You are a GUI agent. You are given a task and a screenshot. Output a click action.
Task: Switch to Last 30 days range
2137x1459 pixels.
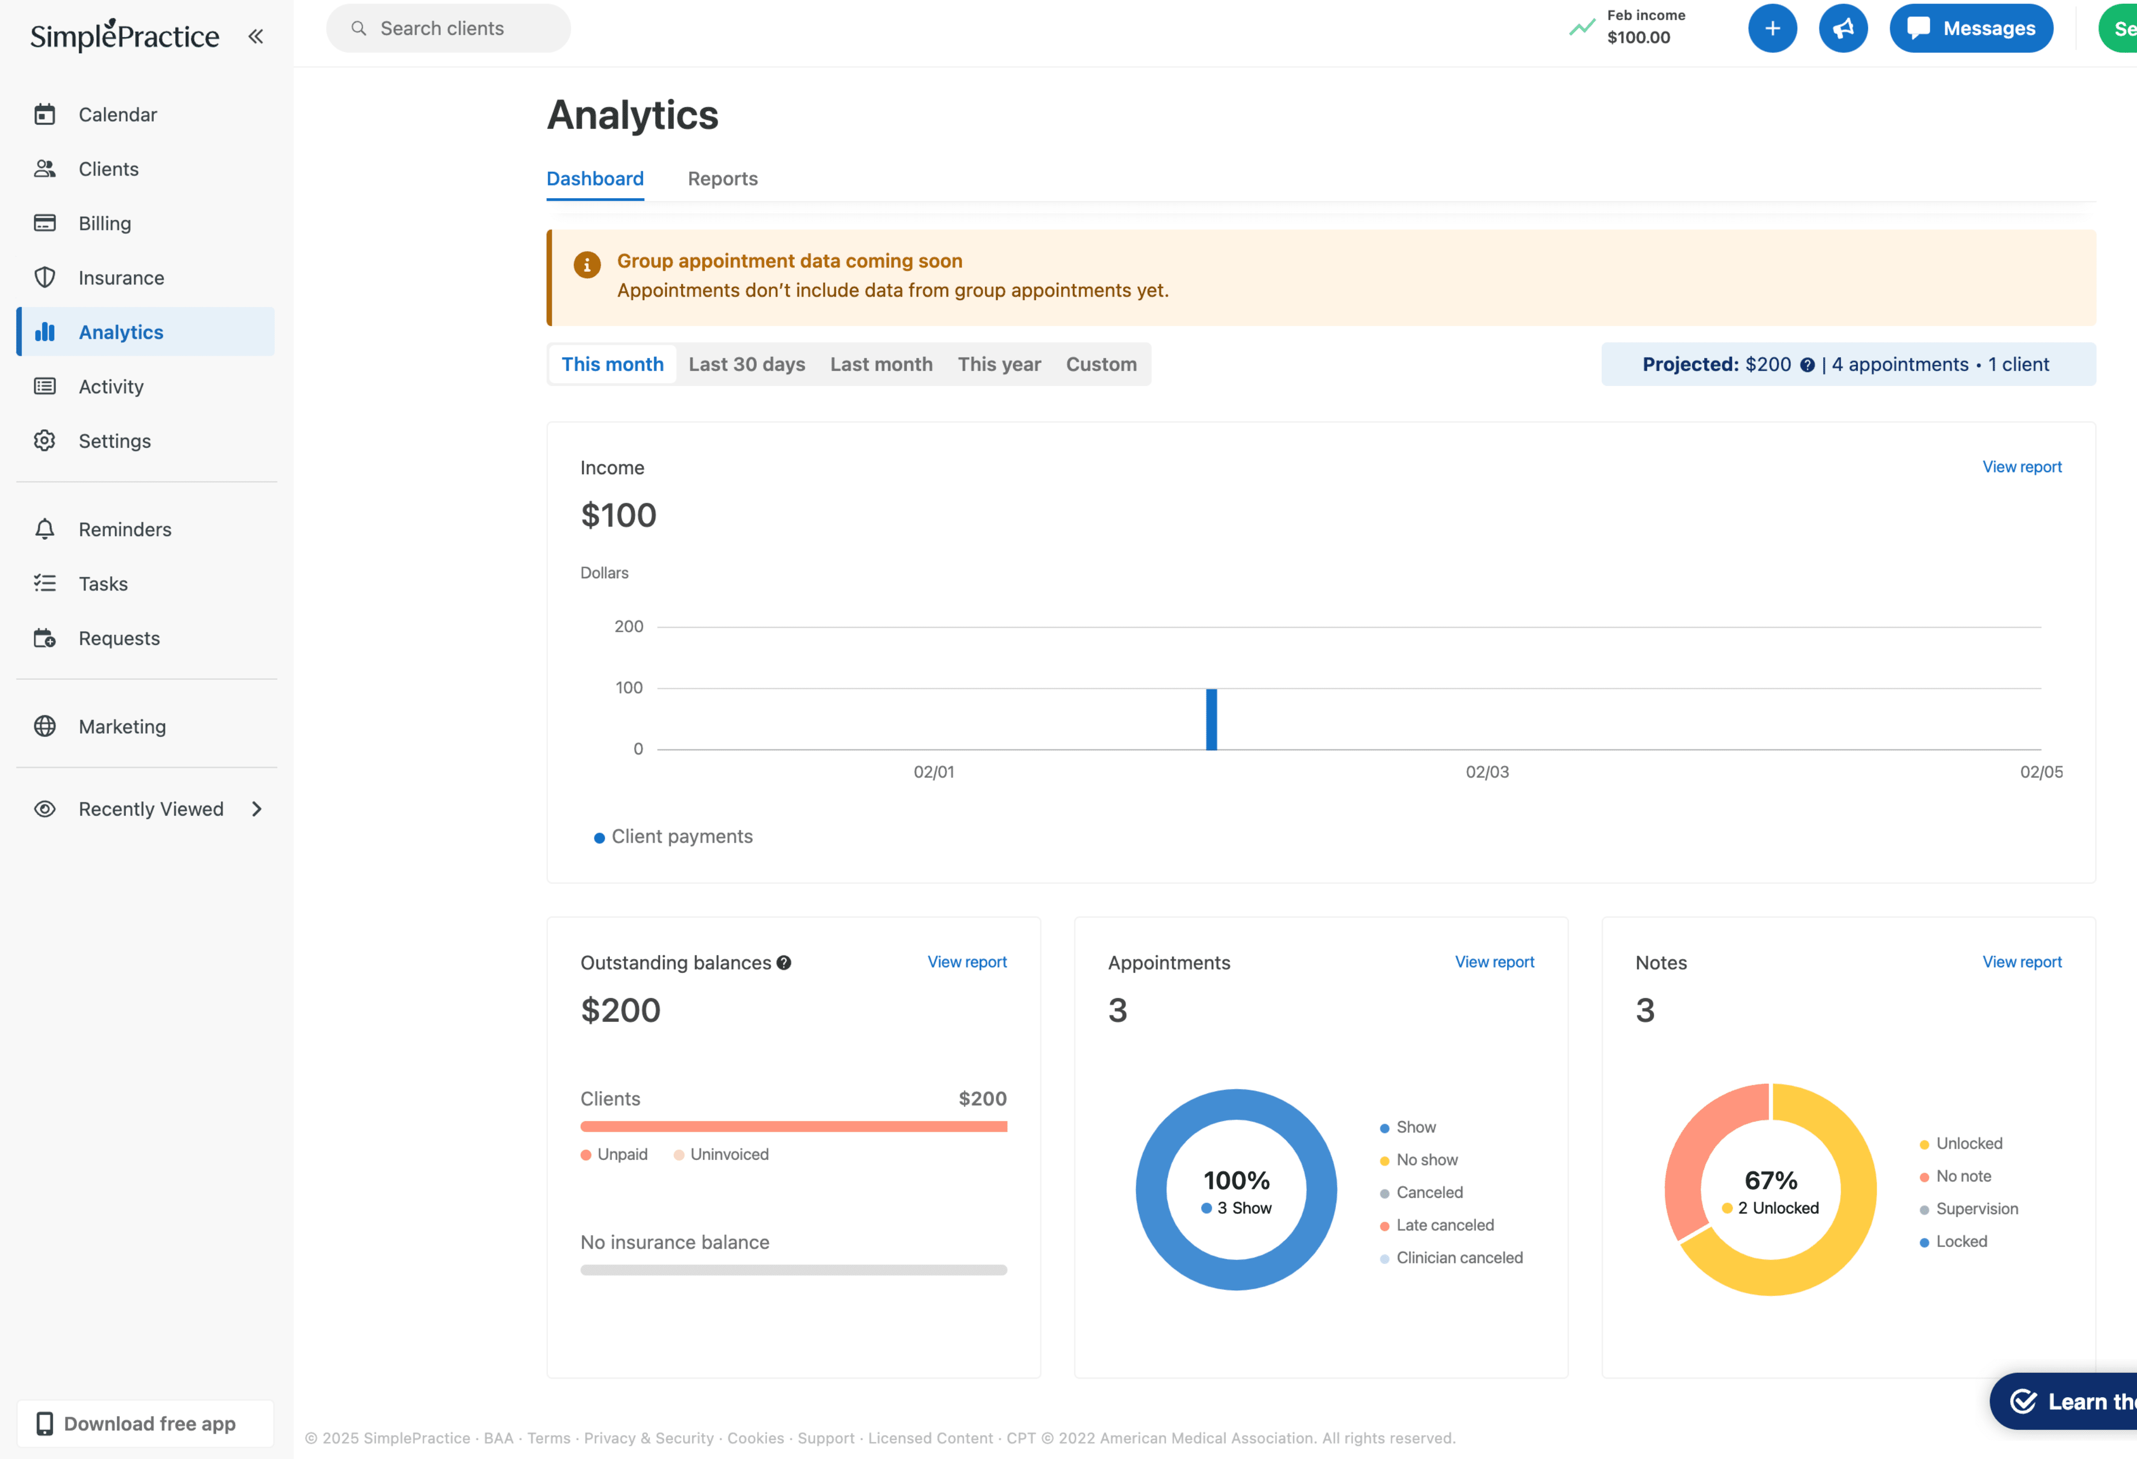click(746, 364)
